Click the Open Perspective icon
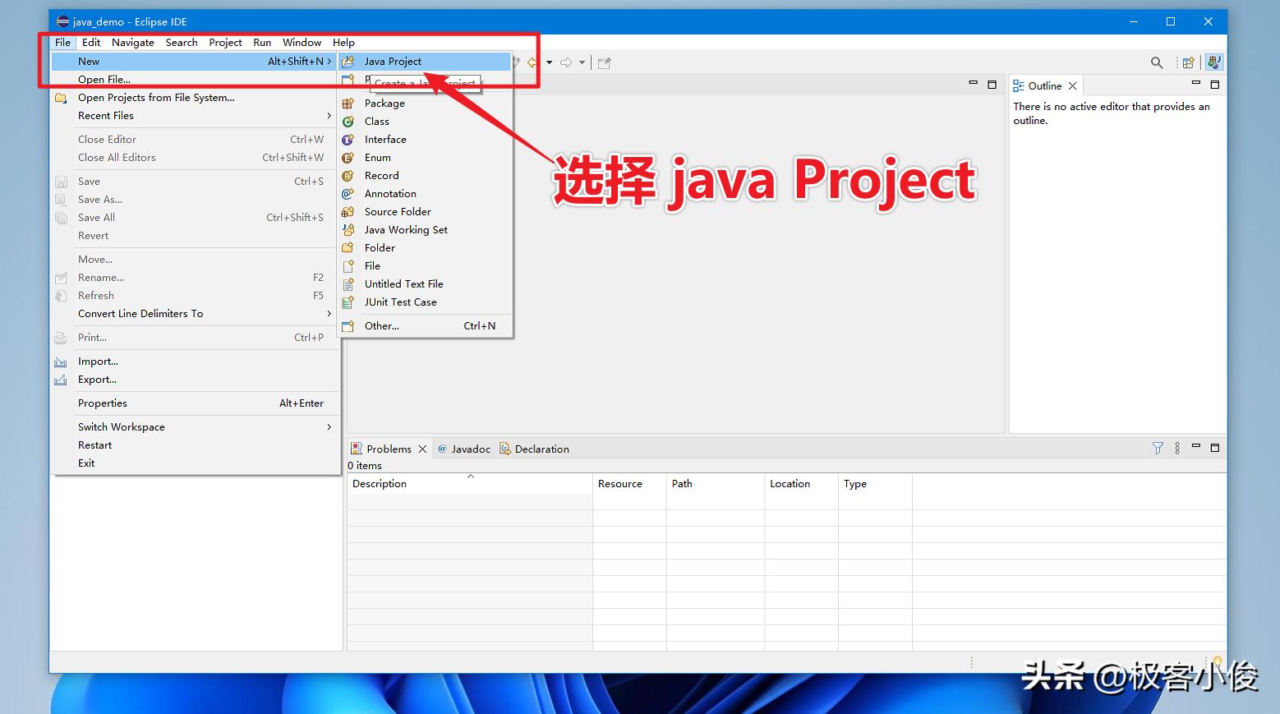1280x714 pixels. tap(1188, 62)
